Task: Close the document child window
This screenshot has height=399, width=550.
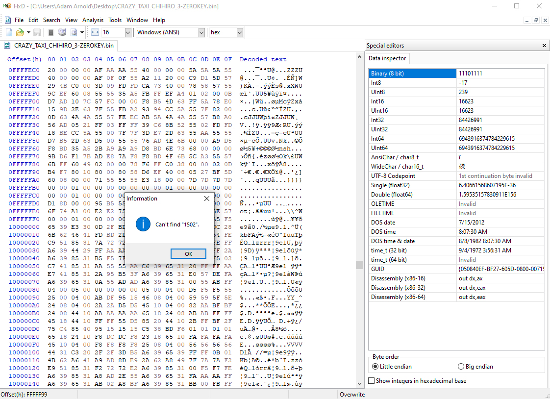Action: 545,20
